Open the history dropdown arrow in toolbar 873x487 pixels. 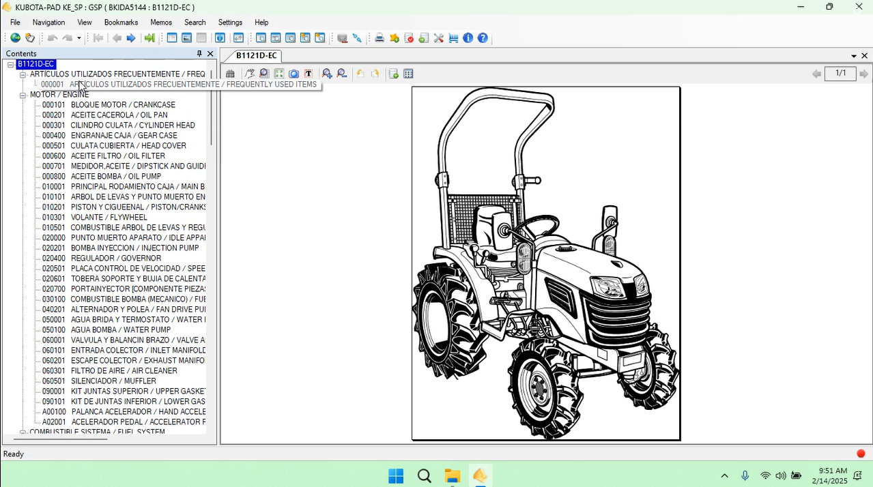pos(78,38)
